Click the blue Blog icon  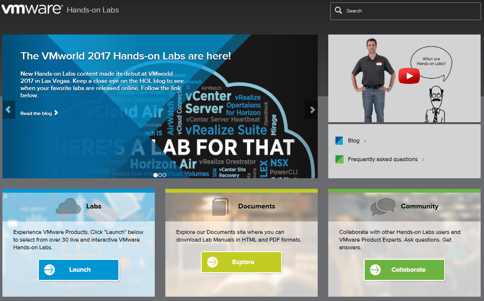tap(339, 141)
